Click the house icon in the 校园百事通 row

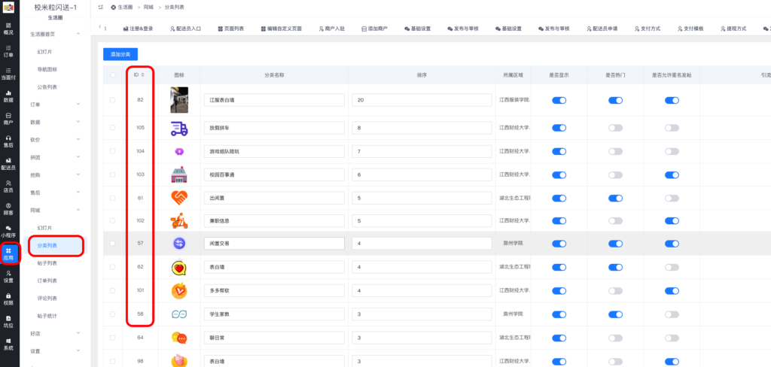click(x=179, y=174)
